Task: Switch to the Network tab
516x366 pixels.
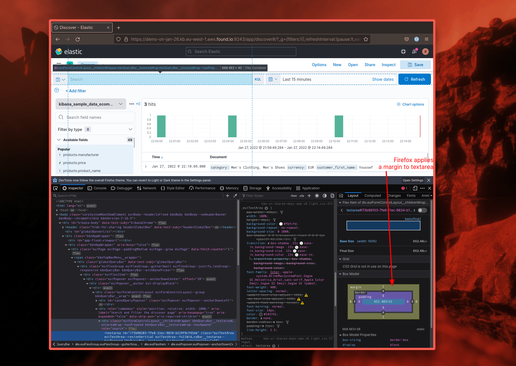Action: coord(147,188)
